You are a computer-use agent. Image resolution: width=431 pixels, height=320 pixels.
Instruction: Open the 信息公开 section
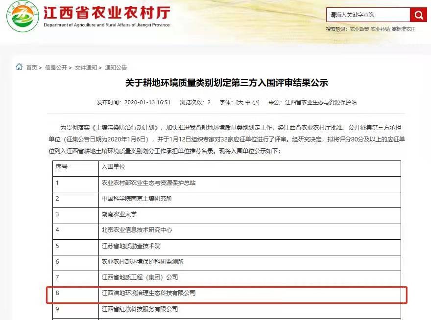coord(55,67)
